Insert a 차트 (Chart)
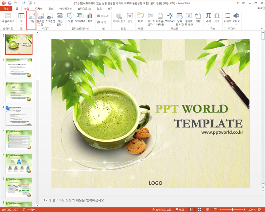This screenshot has width=265, height=212. click(x=90, y=18)
